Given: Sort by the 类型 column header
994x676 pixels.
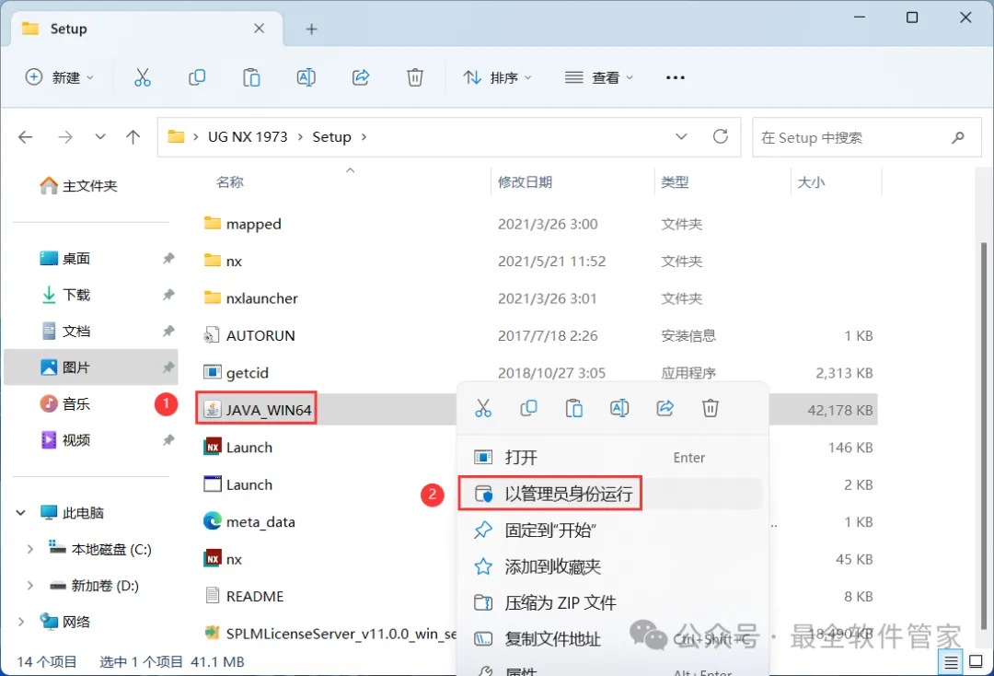Looking at the screenshot, I should coord(675,182).
